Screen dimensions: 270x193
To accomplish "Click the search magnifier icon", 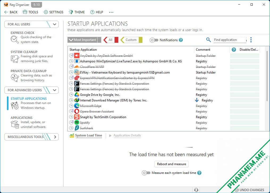I will click(208, 40).
